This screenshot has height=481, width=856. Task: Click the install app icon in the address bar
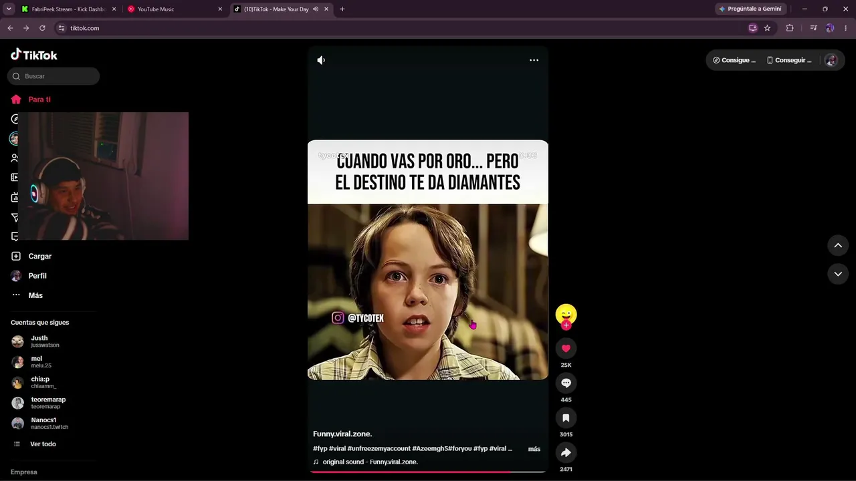[x=753, y=28]
